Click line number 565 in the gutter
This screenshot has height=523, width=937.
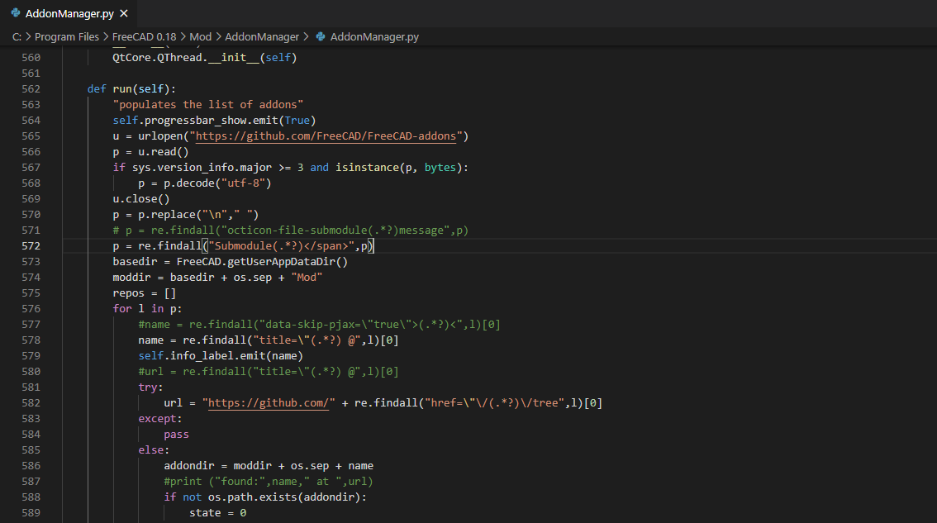[31, 136]
